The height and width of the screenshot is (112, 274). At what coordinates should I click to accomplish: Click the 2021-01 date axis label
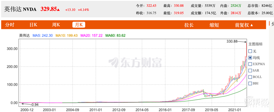pos(234,110)
